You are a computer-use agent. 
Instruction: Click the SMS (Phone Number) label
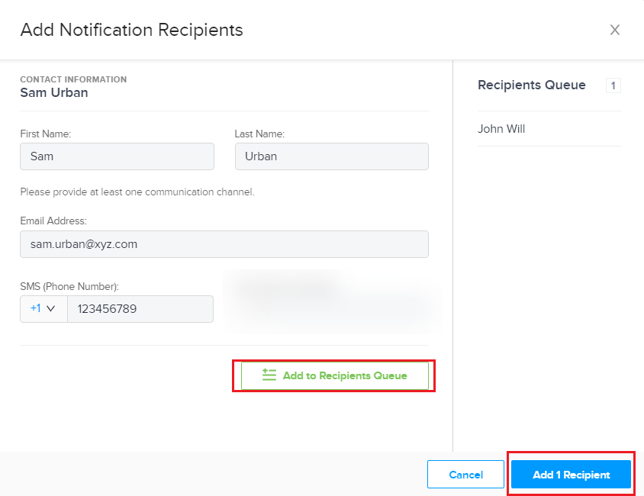69,287
